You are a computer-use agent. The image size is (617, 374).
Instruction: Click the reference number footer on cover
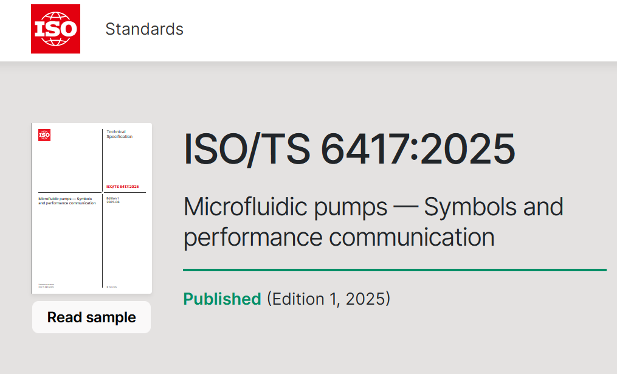coord(46,286)
